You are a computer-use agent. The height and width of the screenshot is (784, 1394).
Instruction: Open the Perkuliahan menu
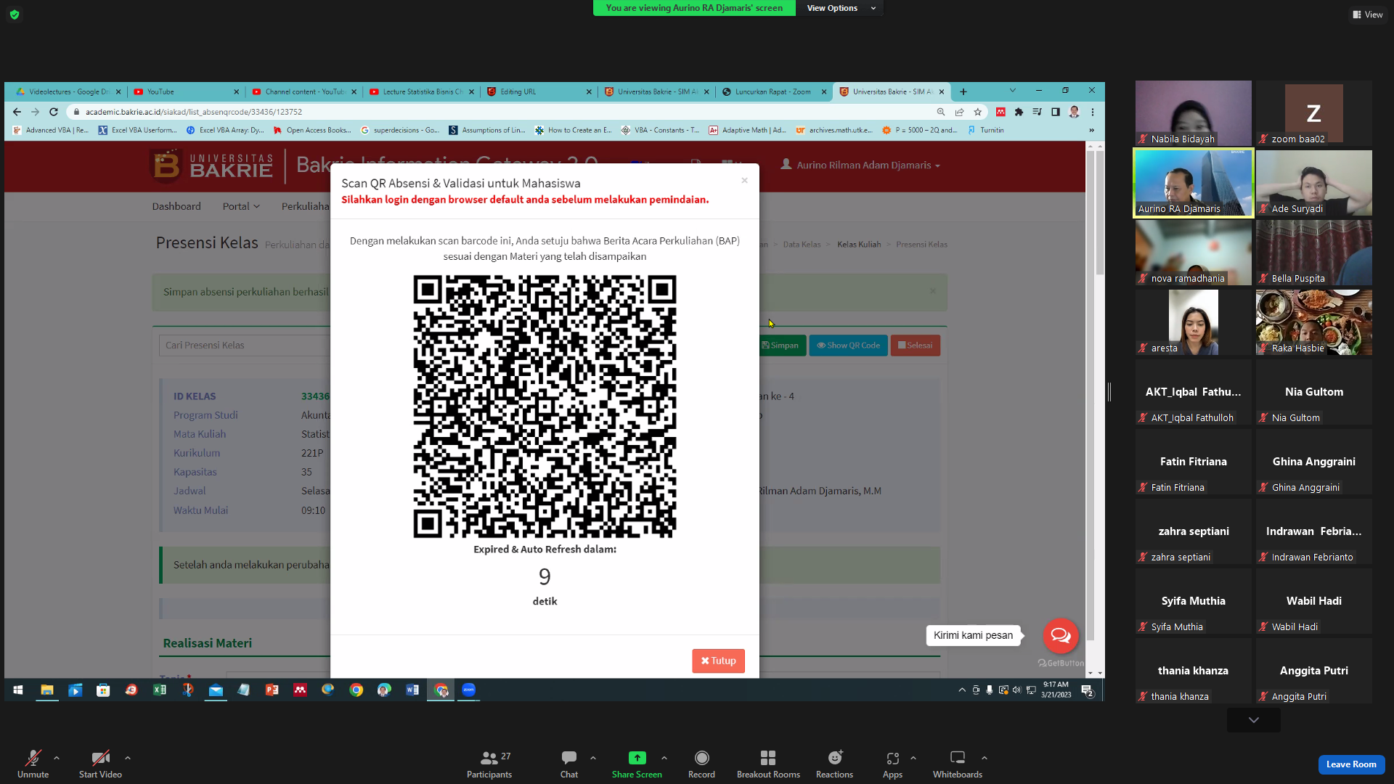305,206
